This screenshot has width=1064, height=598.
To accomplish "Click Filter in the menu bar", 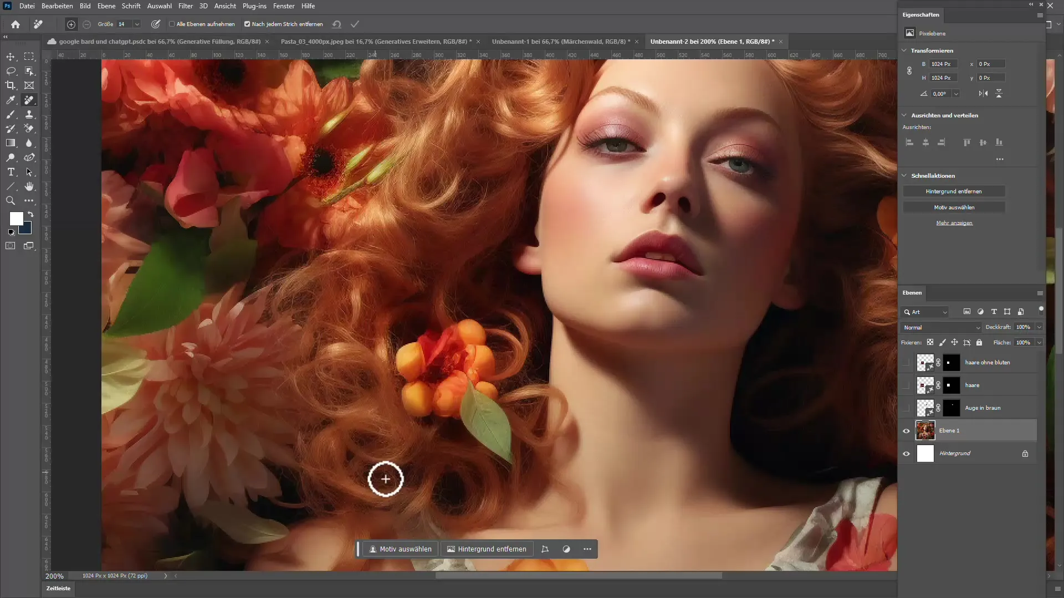I will 184,6.
